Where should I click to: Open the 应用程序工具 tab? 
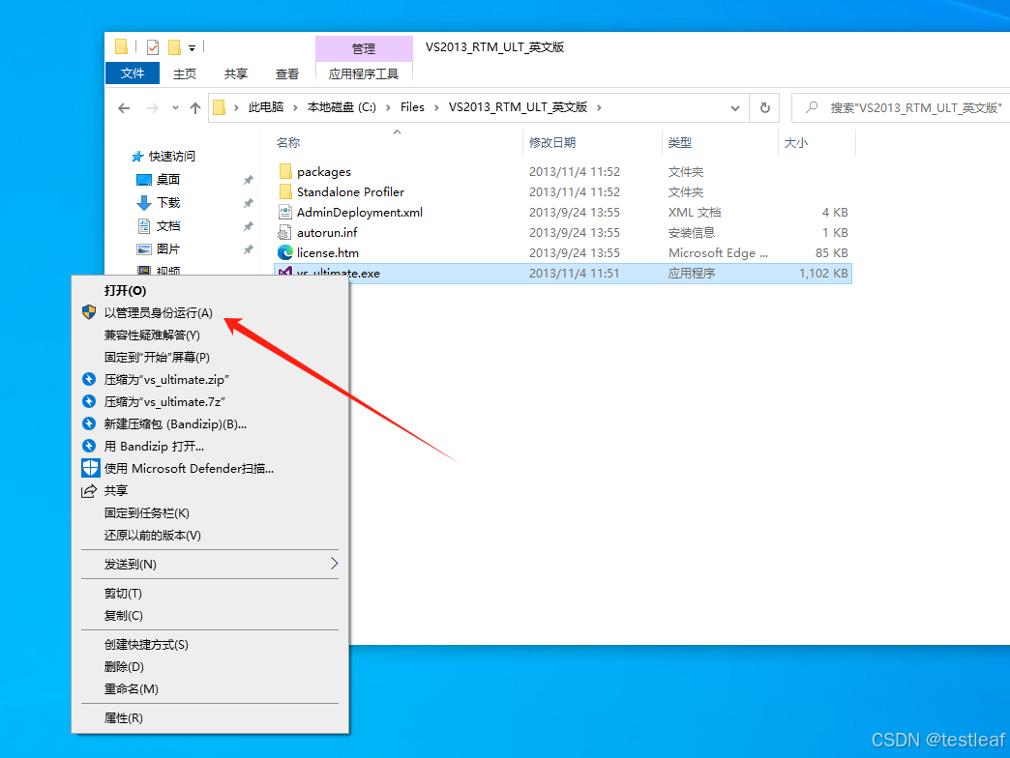tap(364, 74)
